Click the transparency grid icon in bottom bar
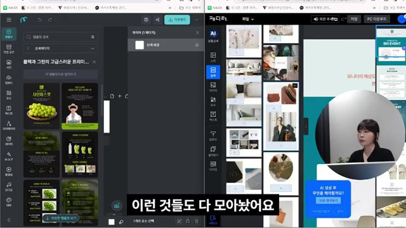Image resolution: width=406 pixels, height=228 pixels. point(179,221)
